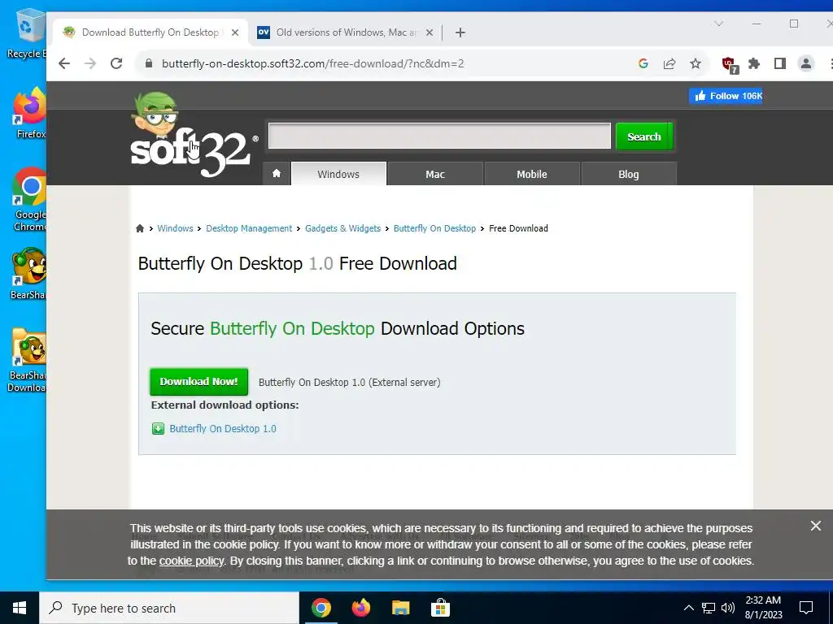
Task: Toggle the browser side panel icon
Action: coord(780,63)
